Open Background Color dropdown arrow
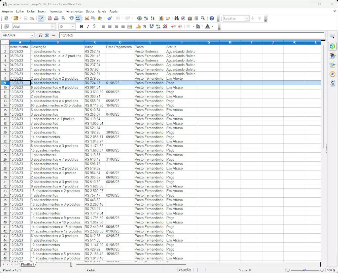338x273 pixels. [x=203, y=26]
